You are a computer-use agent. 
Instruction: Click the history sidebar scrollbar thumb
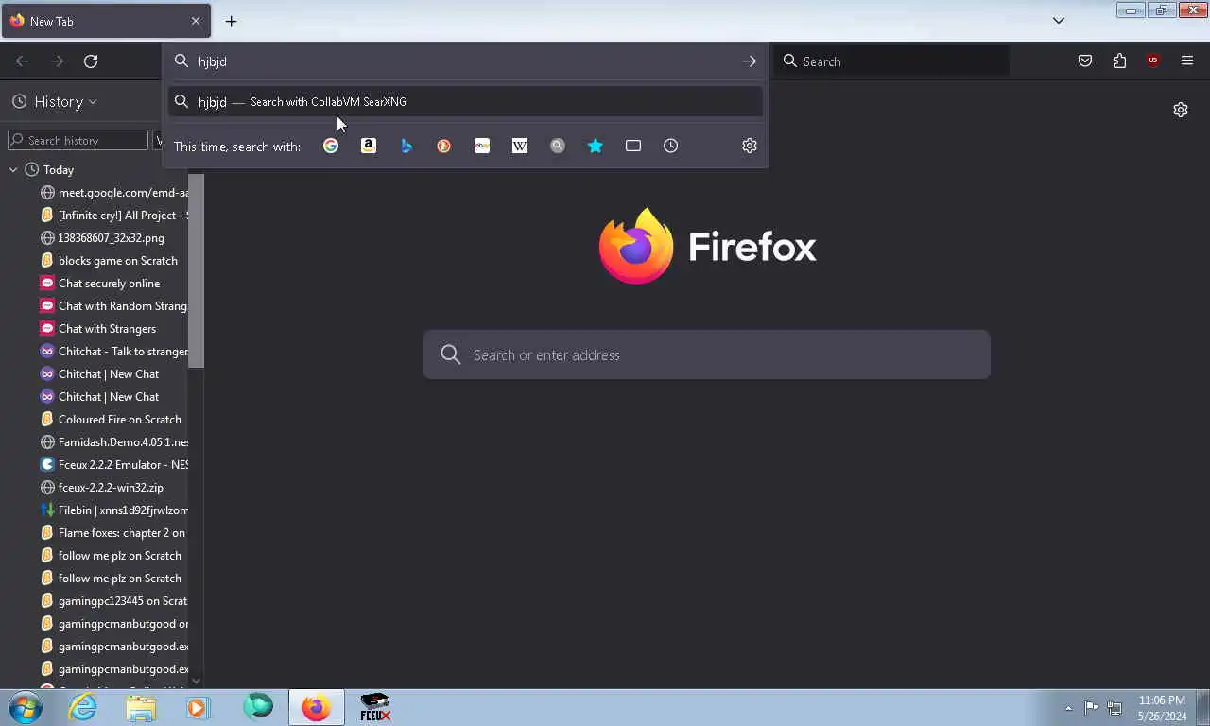click(196, 271)
